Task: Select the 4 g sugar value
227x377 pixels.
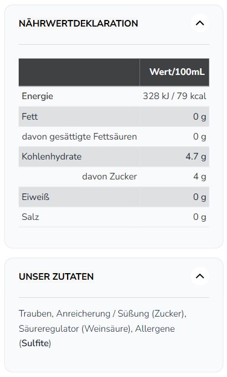Action: [x=200, y=176]
